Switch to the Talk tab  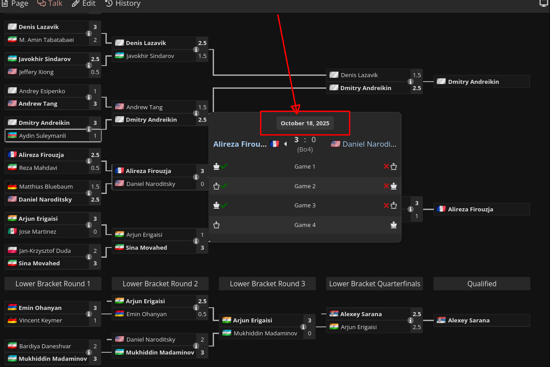click(50, 4)
